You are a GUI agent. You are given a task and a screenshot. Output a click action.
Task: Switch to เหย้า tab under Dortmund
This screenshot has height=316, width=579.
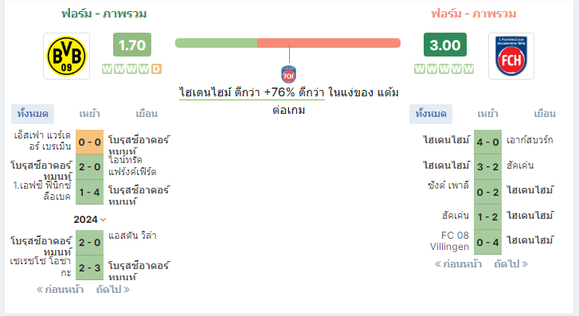coord(89,114)
